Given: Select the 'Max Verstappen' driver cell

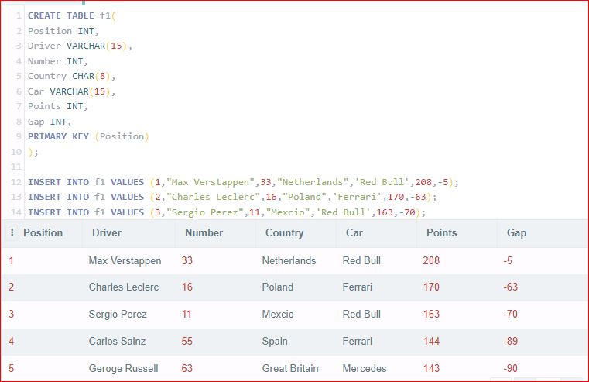Looking at the screenshot, I should pos(125,260).
